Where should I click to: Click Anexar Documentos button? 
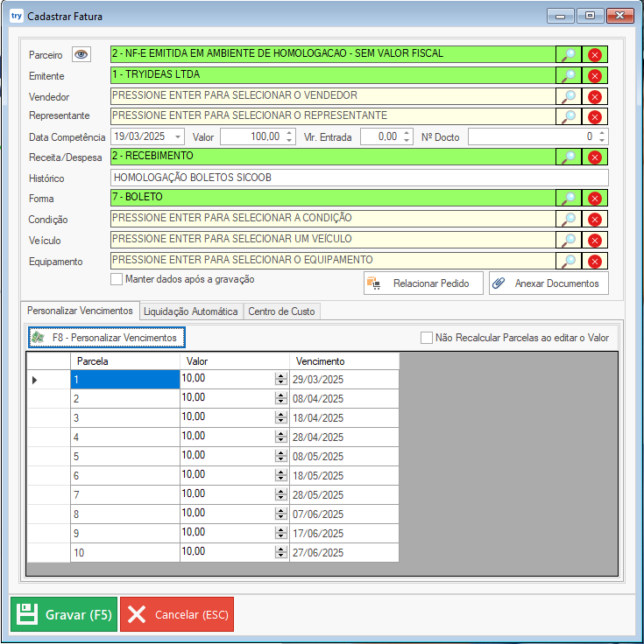[548, 283]
